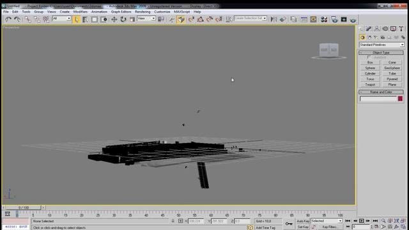409x230 pixels.
Task: Choose Rectangular Selection Region icon
Action: (94, 19)
